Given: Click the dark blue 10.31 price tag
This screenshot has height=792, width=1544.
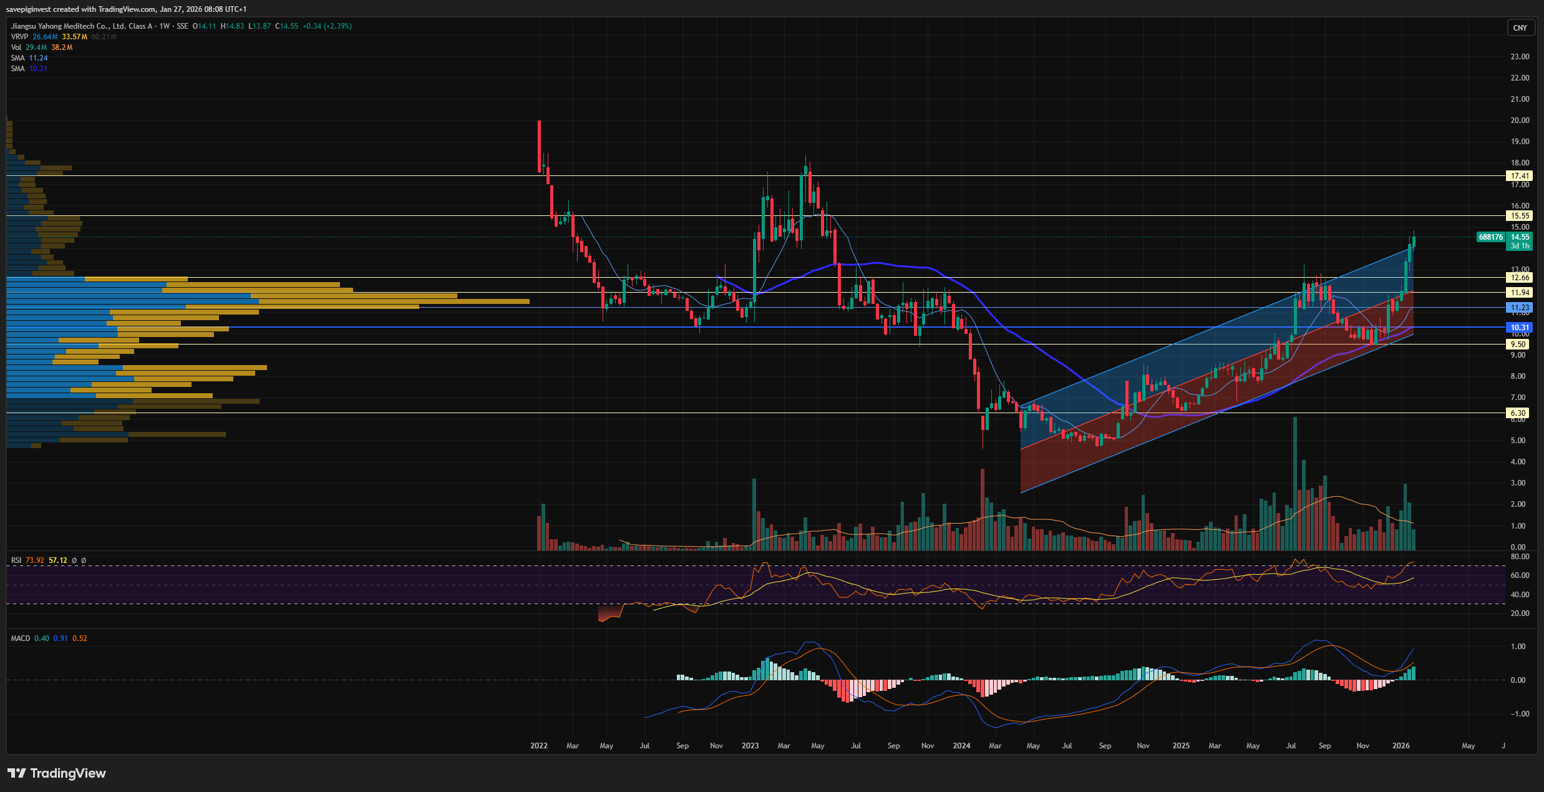Looking at the screenshot, I should click(x=1519, y=328).
